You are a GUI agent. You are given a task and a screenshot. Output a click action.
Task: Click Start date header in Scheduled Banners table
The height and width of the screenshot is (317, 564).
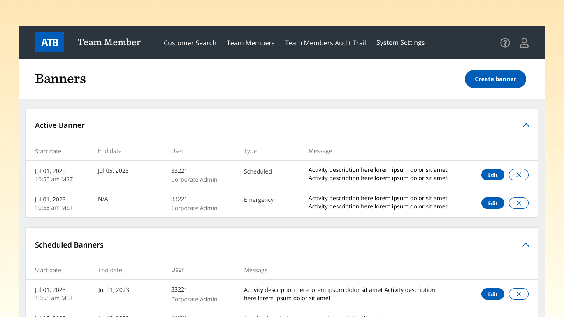(x=48, y=270)
